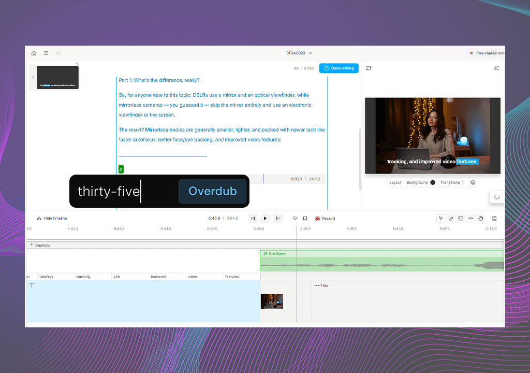530x373 pixels.
Task: Open the canvas aspect ratio icon
Action: point(369,68)
